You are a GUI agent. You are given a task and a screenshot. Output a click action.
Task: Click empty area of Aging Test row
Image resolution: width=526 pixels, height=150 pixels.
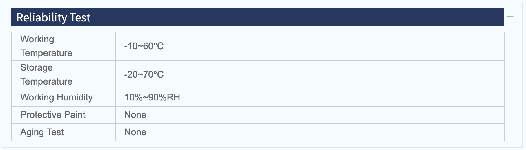click(x=325, y=132)
